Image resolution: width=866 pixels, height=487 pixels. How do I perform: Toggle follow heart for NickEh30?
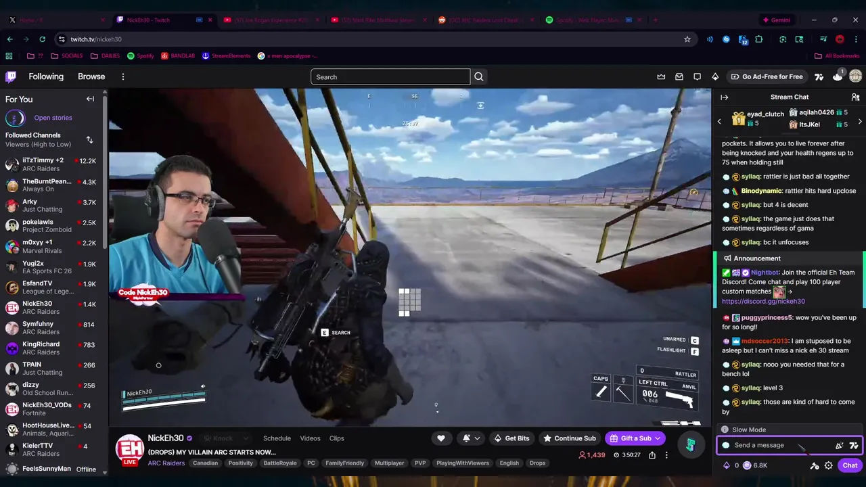441,438
